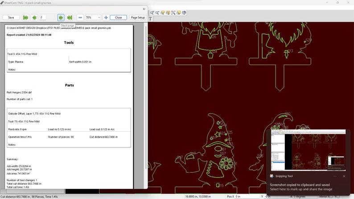
Task: Toggle the Mirror X checkbox
Action: [331, 197]
